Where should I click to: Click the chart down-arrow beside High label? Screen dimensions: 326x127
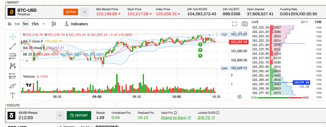(x=209, y=34)
